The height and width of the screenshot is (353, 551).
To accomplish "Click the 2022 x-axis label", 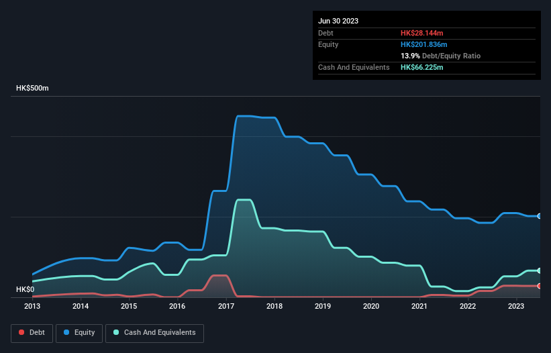I will pos(468,306).
